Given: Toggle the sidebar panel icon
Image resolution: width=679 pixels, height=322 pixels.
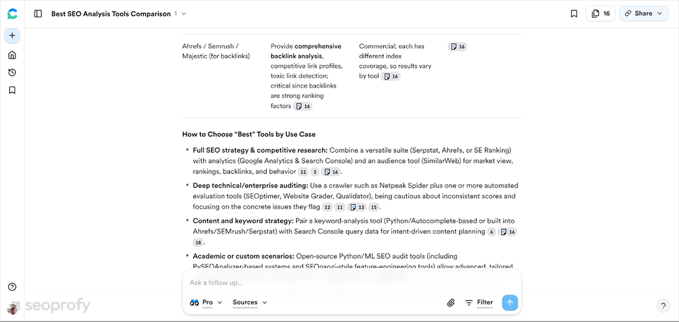Looking at the screenshot, I should point(38,14).
